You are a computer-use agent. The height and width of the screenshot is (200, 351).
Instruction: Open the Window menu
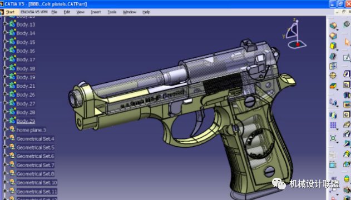click(130, 12)
